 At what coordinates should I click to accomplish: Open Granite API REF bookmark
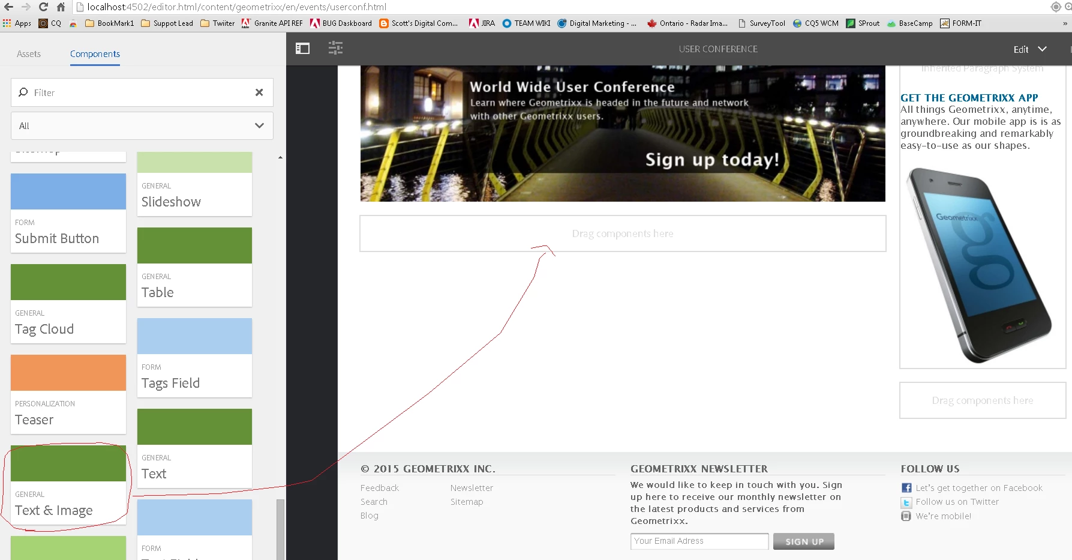click(272, 23)
